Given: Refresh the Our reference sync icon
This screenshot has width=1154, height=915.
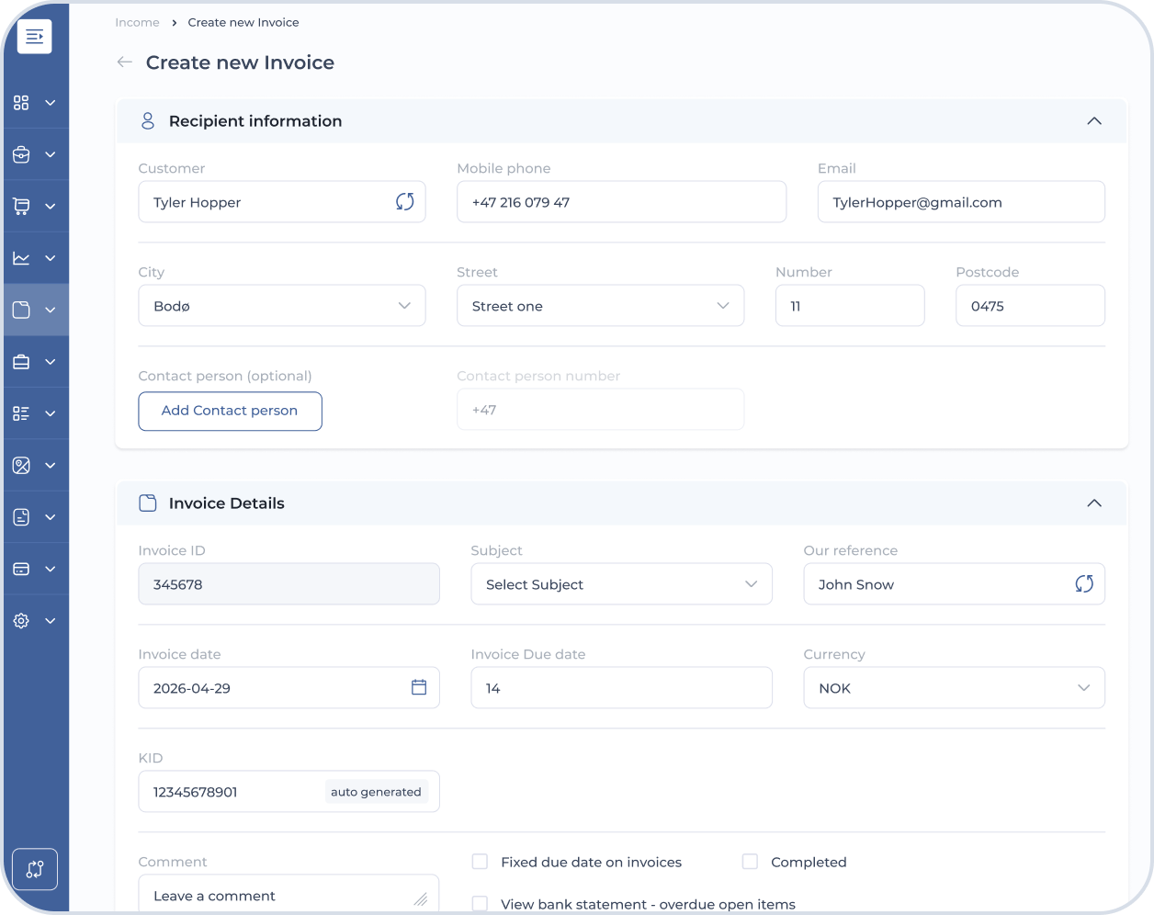Looking at the screenshot, I should pos(1084,584).
